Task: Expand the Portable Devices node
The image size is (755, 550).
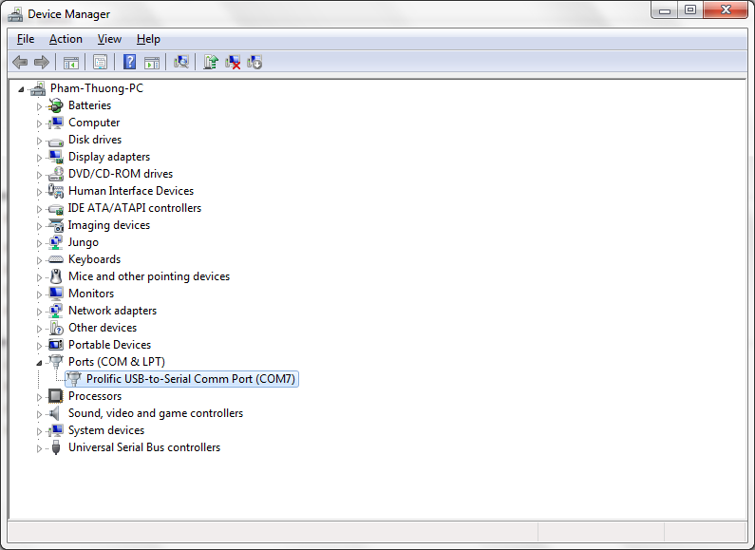Action: click(x=40, y=346)
